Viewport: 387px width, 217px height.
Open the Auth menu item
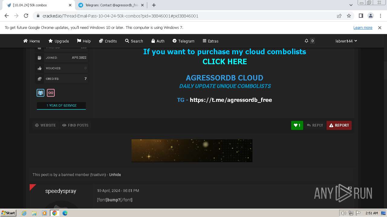click(x=158, y=41)
